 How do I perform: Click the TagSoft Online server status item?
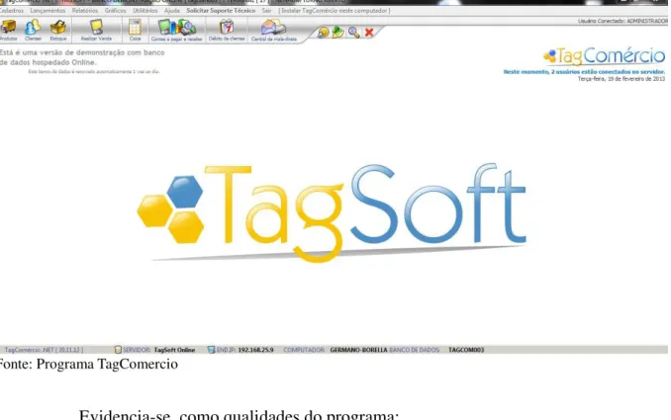(174, 350)
